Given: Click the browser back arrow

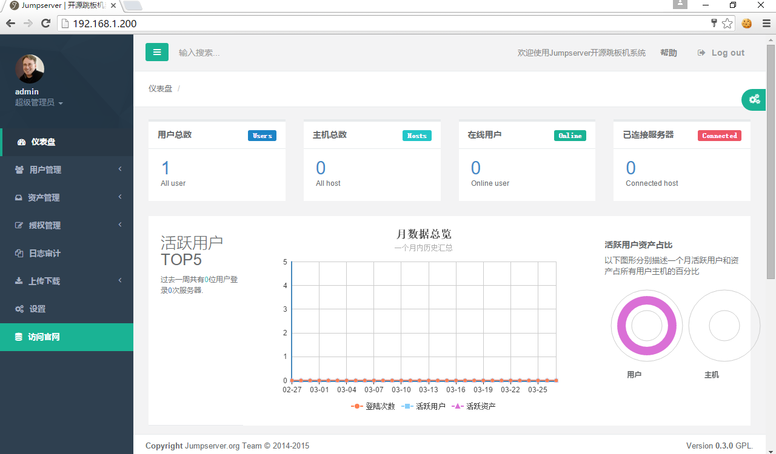Looking at the screenshot, I should point(11,24).
